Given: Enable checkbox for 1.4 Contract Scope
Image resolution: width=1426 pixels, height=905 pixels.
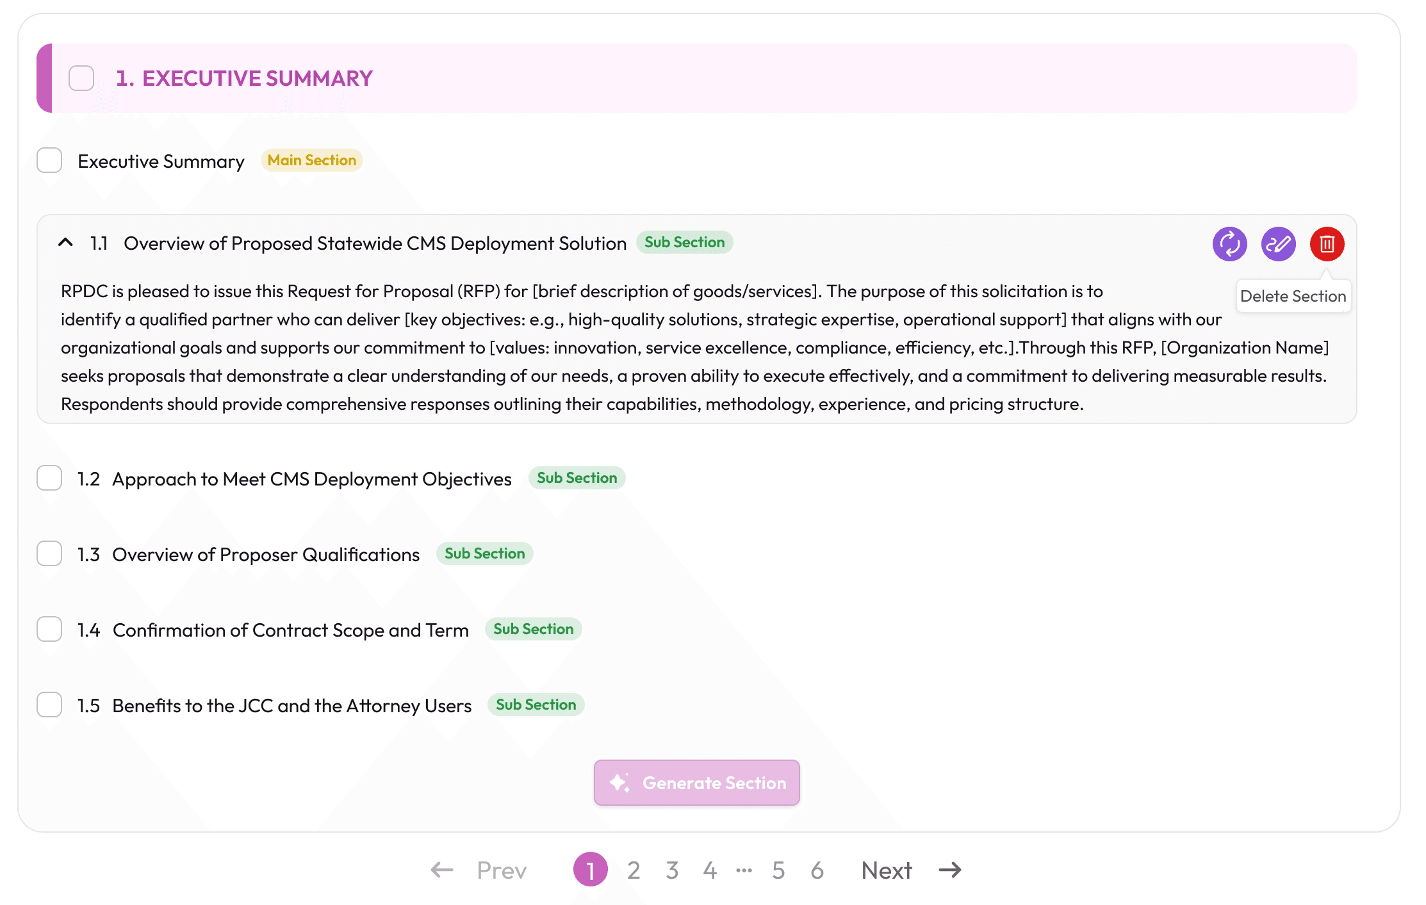Looking at the screenshot, I should pyautogui.click(x=49, y=629).
